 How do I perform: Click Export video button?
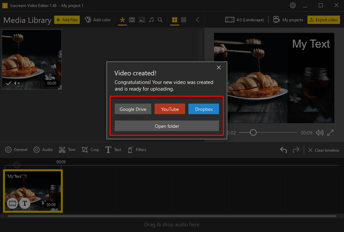(x=324, y=20)
